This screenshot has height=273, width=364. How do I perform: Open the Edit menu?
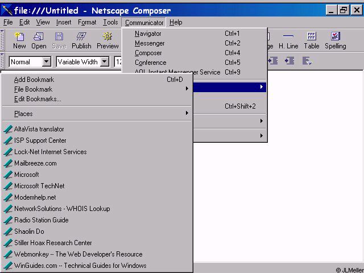[24, 22]
